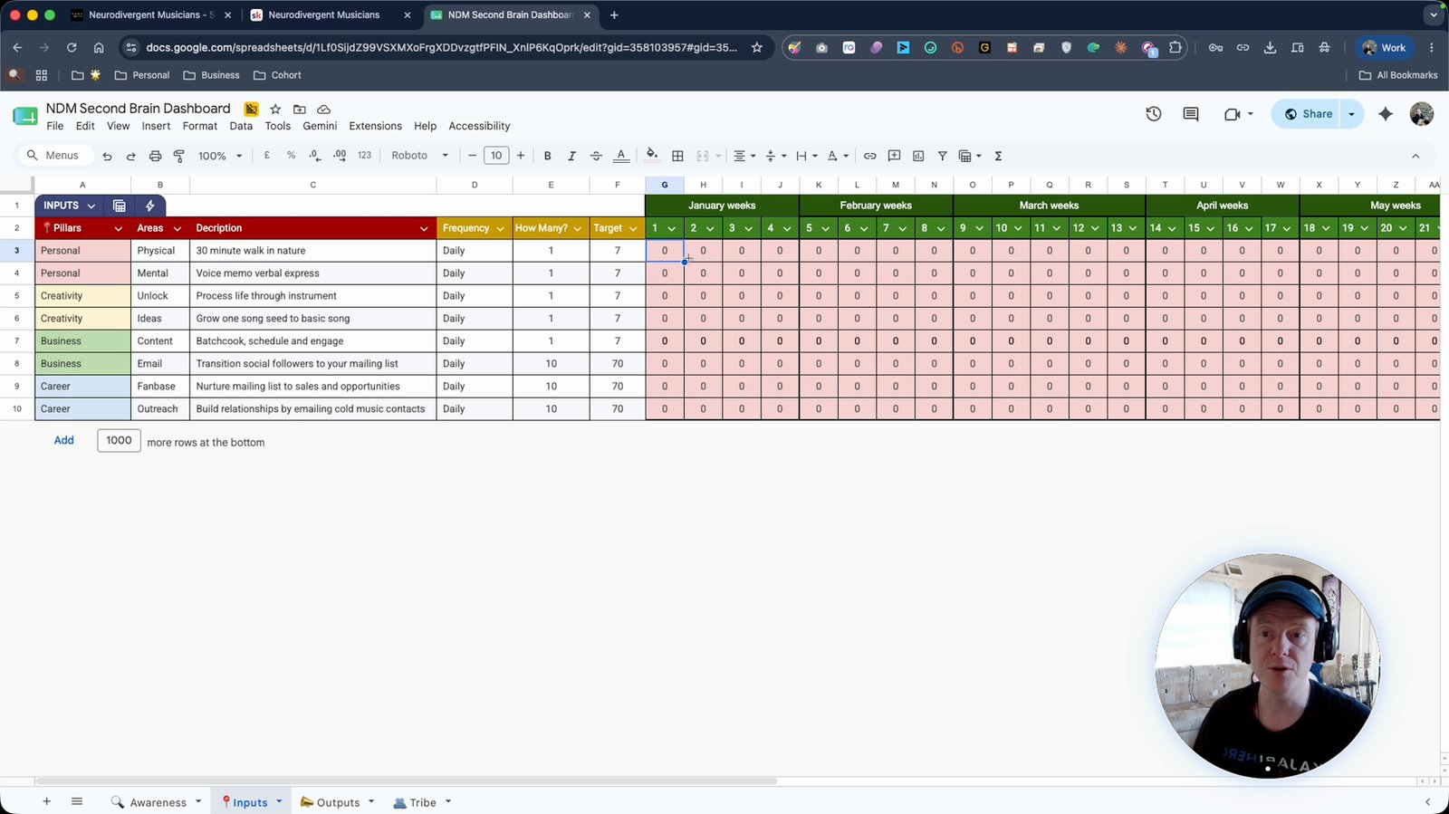The width and height of the screenshot is (1449, 814).
Task: Switch to the Outputs sheet tab
Action: point(337,802)
